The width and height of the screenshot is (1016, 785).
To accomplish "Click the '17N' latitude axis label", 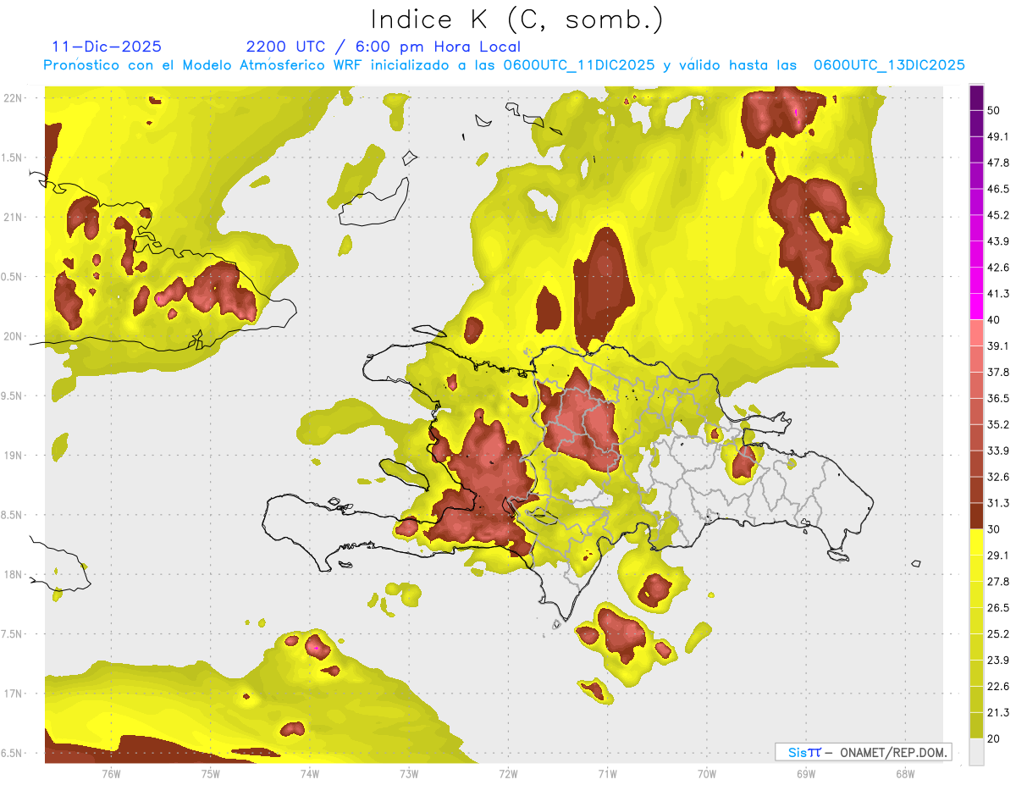I will (x=13, y=694).
